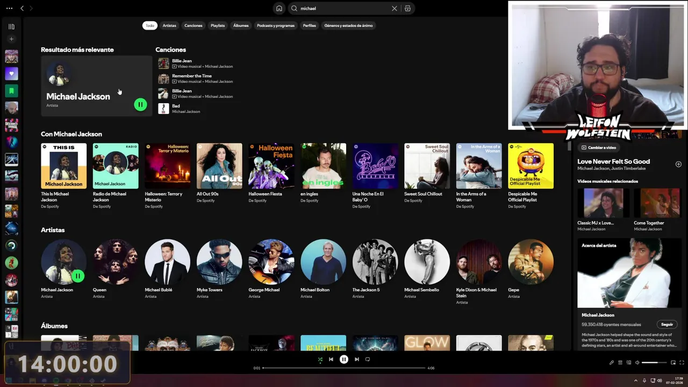Open the Álbumes section heading
Image resolution: width=688 pixels, height=387 pixels.
pyautogui.click(x=54, y=326)
